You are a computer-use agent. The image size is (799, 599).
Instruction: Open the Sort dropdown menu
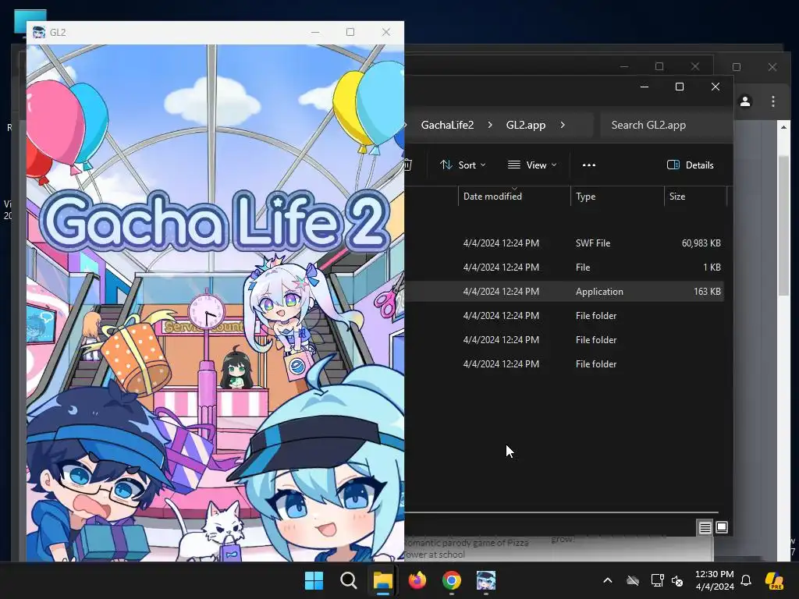click(x=463, y=165)
